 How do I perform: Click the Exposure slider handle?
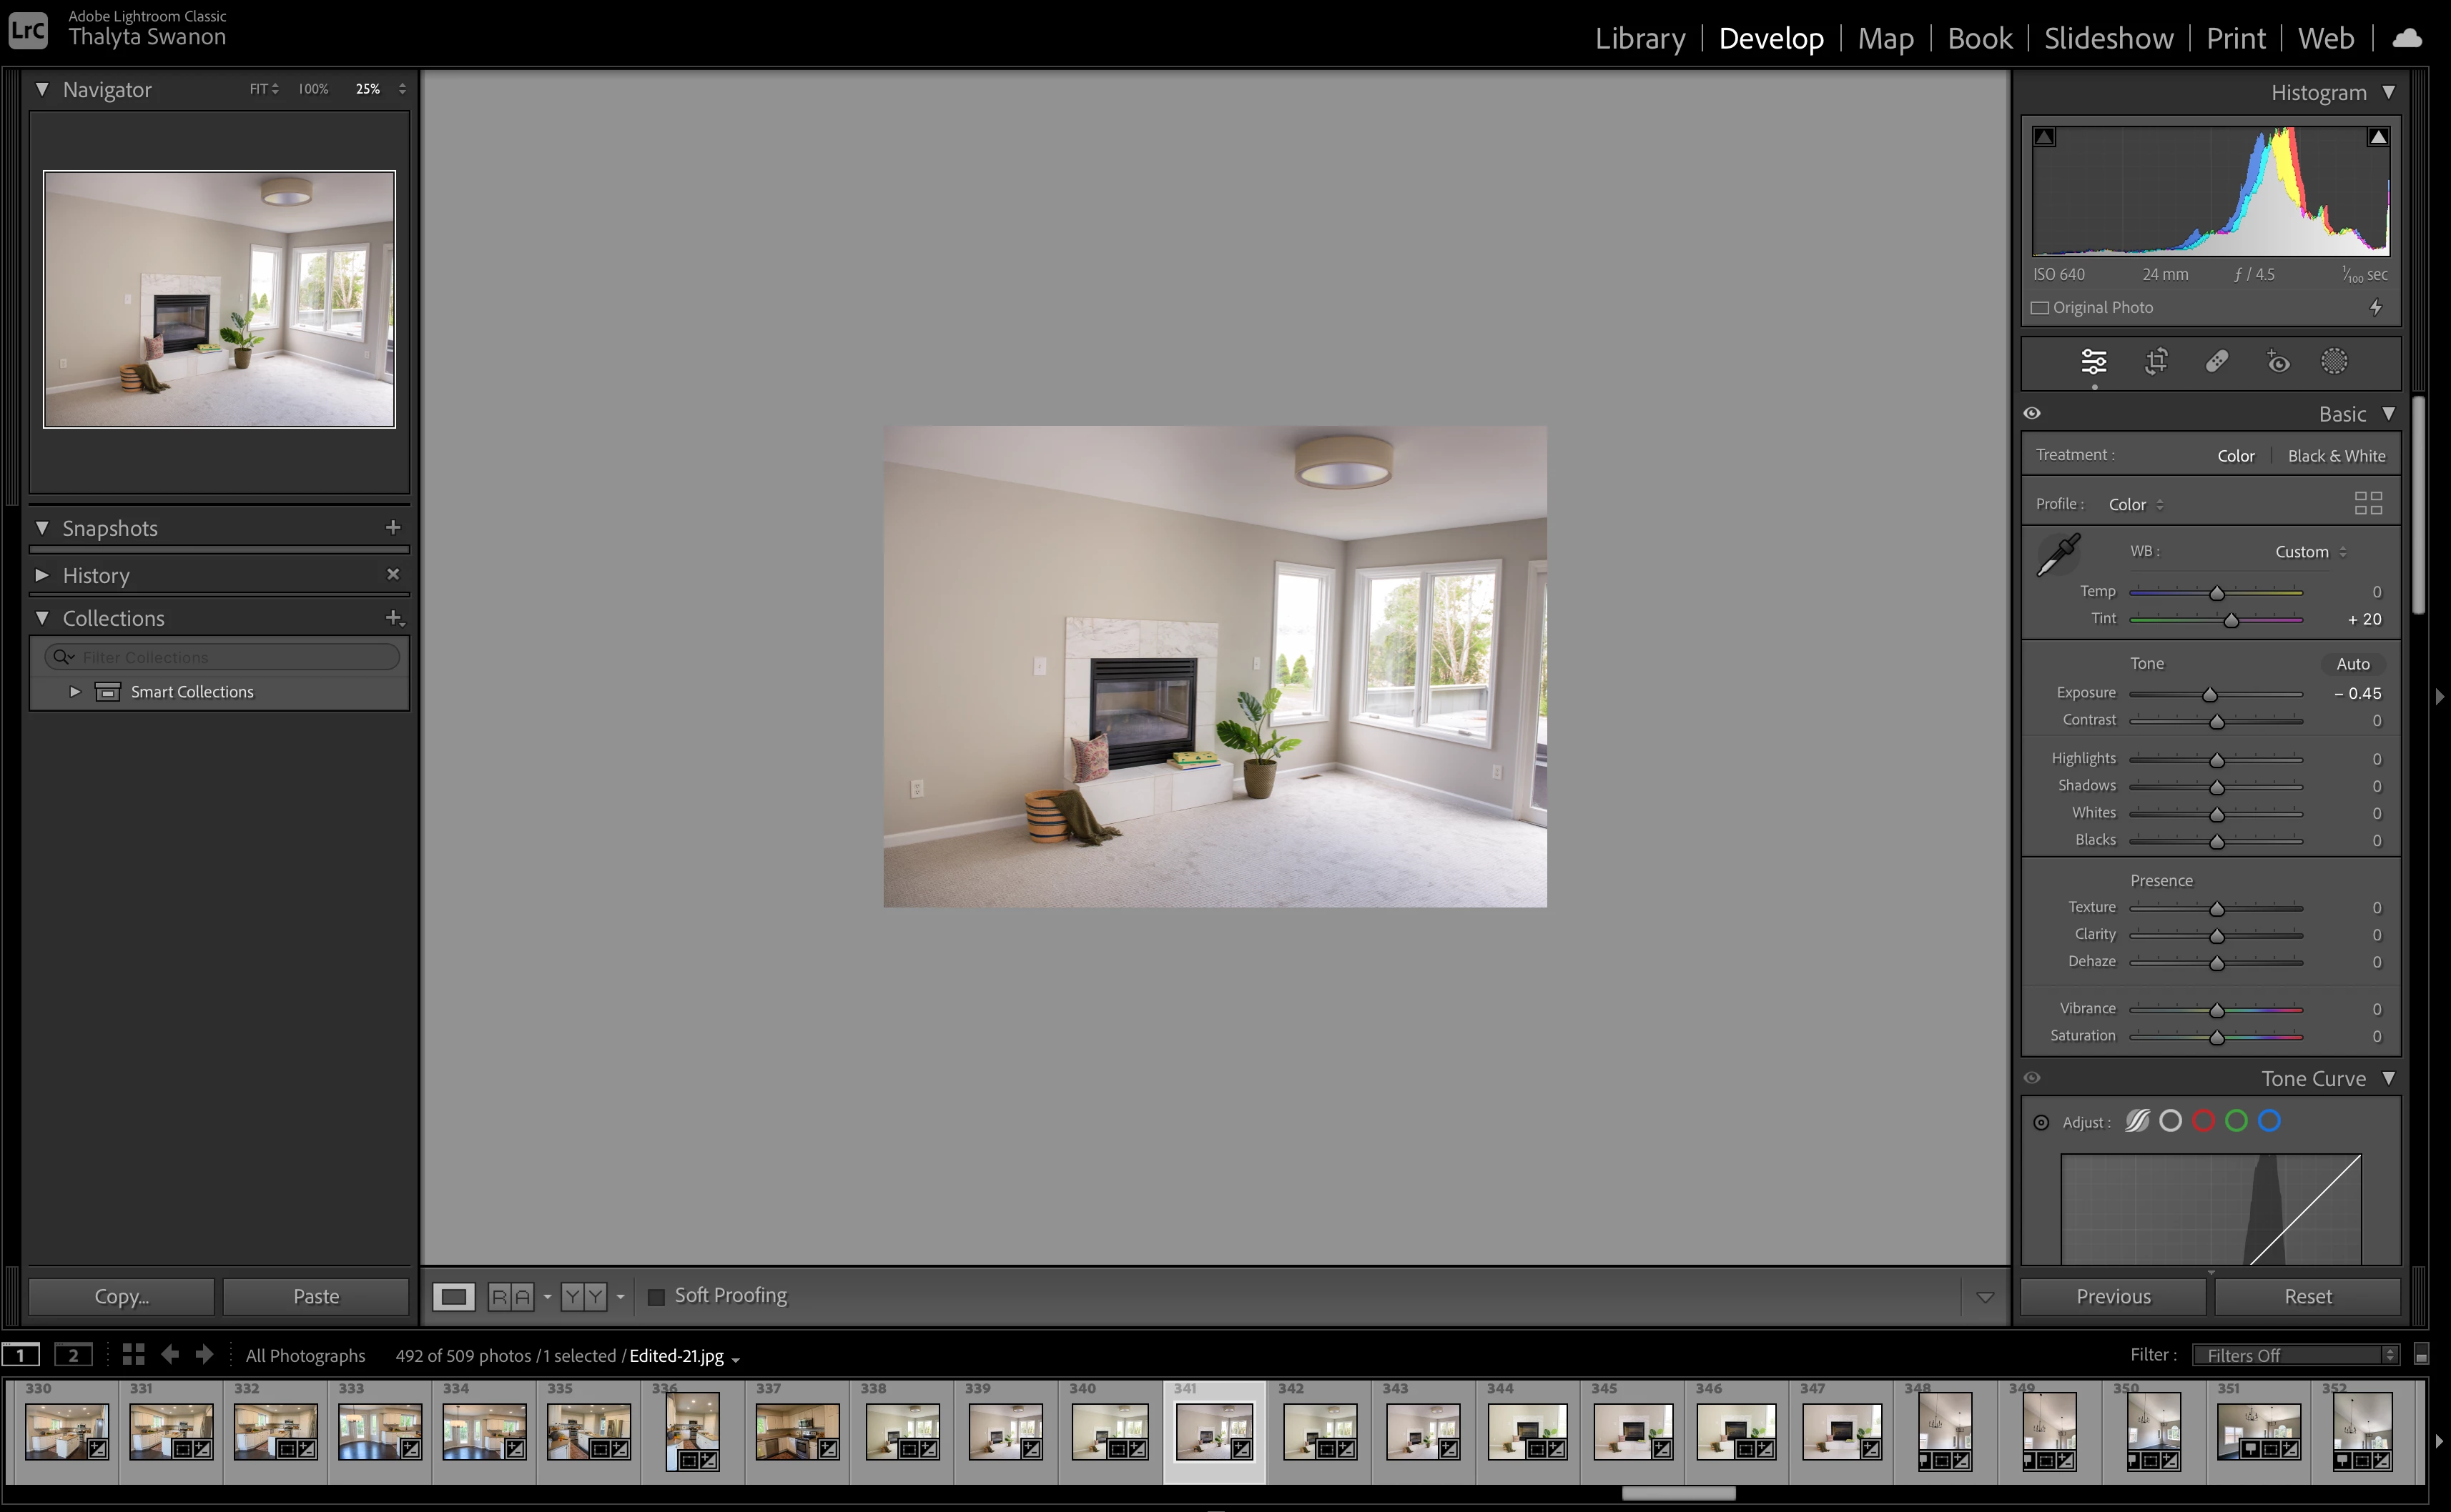(x=2209, y=695)
